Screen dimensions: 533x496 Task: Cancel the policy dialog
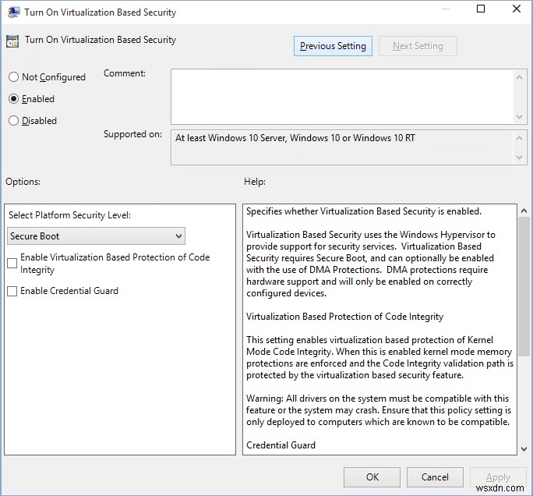[435, 477]
